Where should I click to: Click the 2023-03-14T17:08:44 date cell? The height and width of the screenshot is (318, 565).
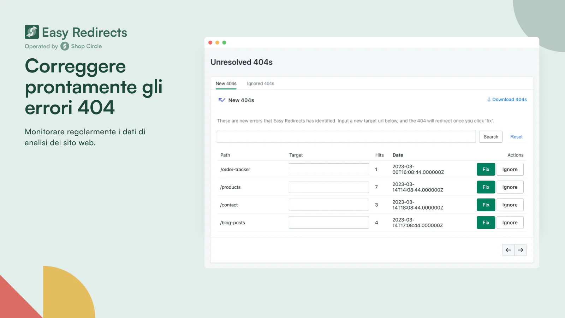(417, 222)
